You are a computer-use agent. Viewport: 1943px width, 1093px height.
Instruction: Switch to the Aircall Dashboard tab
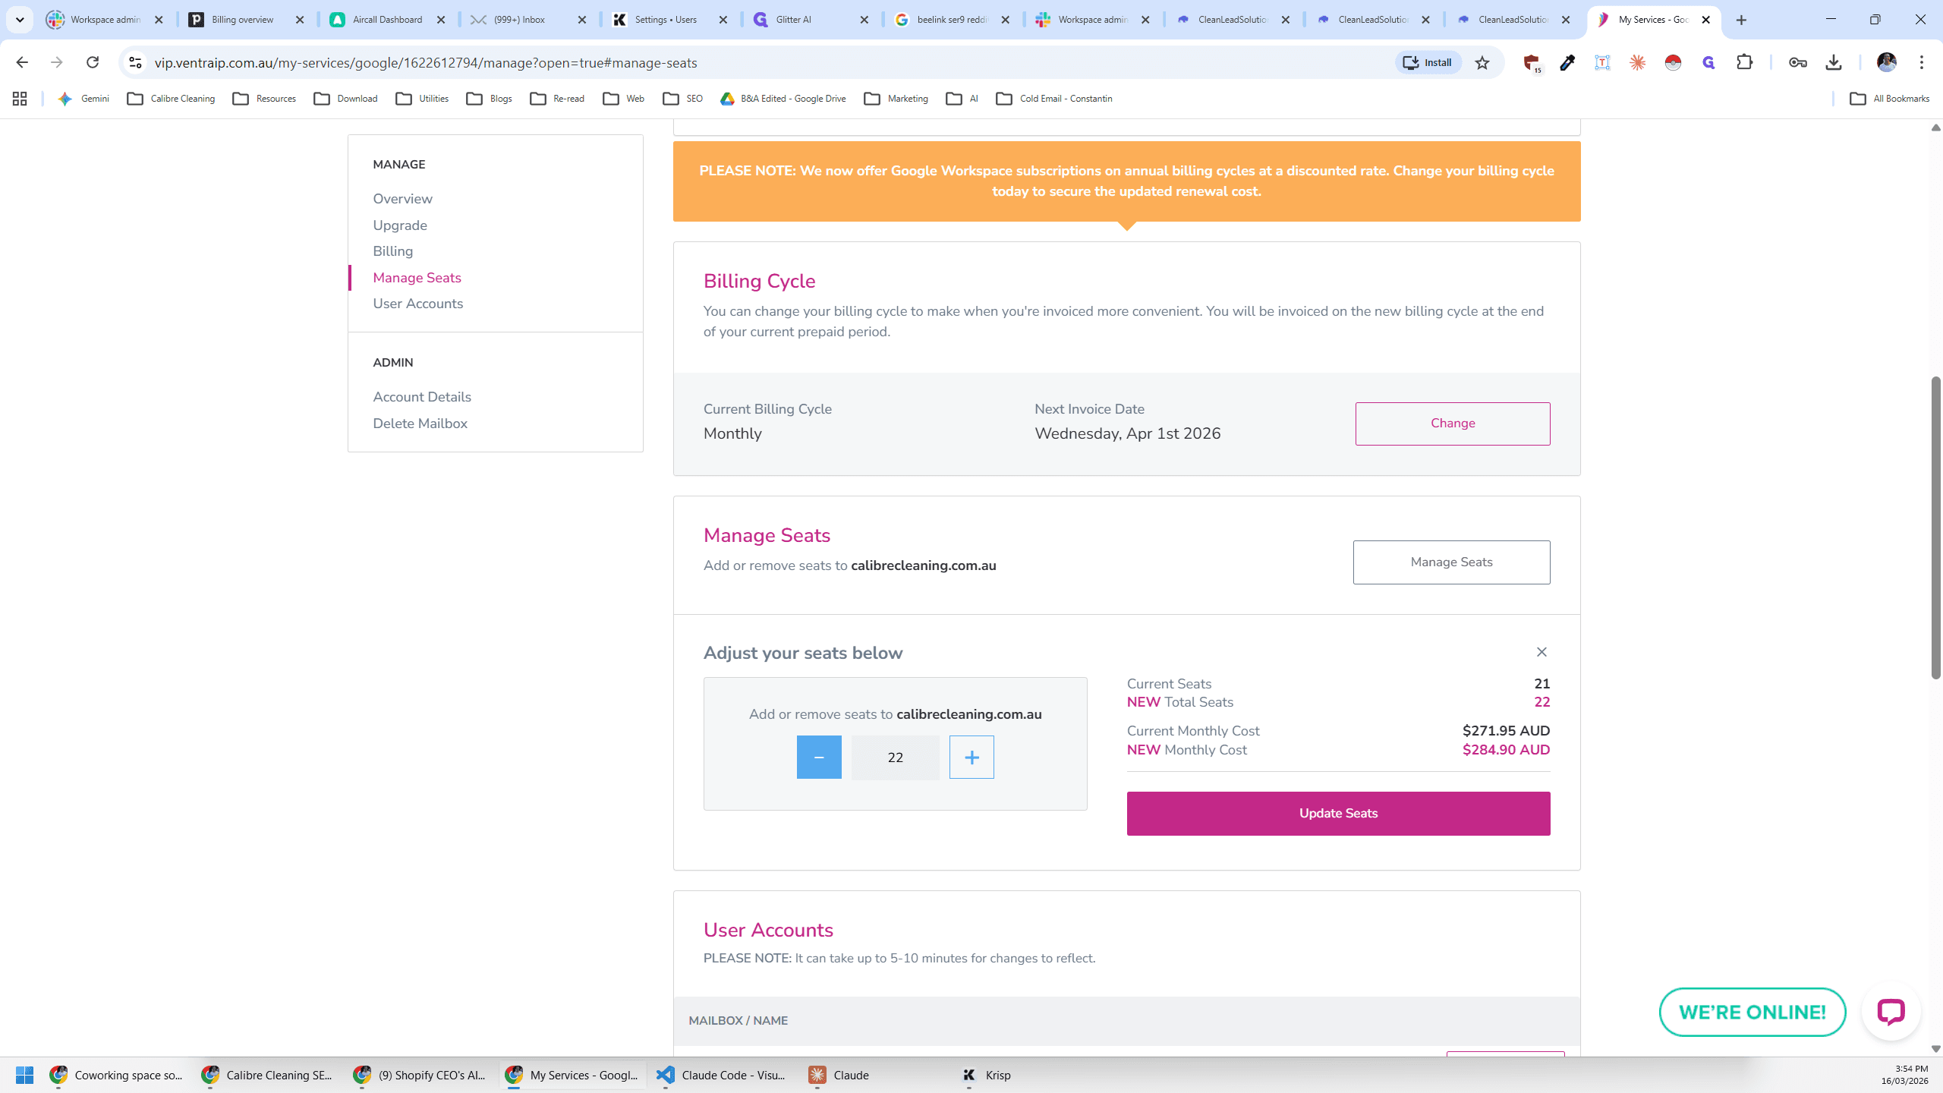tap(388, 20)
